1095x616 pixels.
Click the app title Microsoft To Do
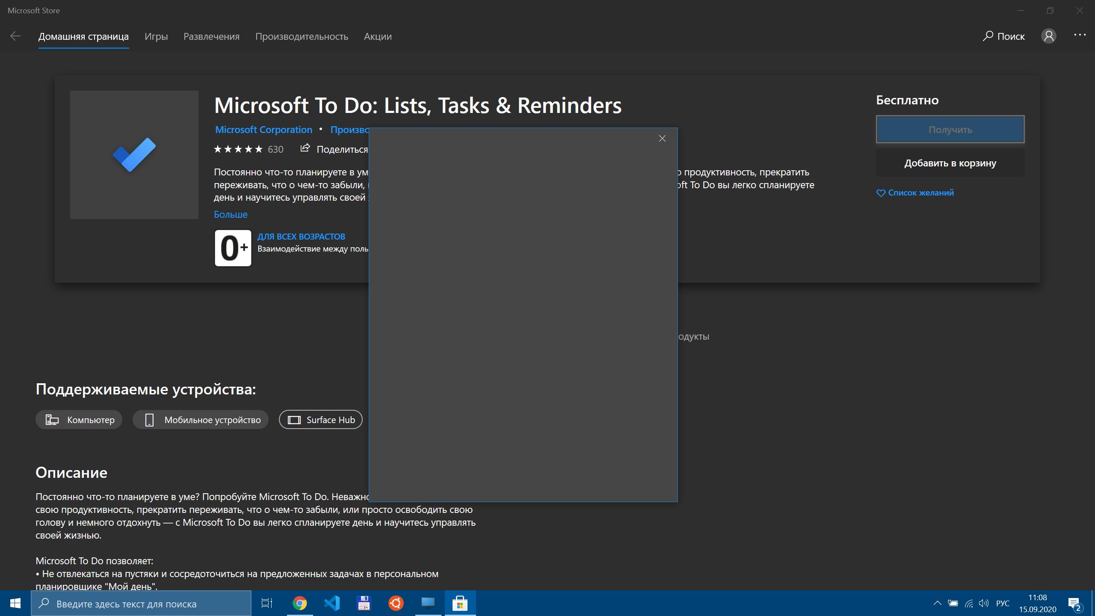[417, 105]
